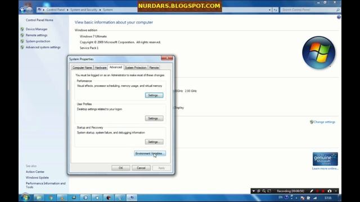Open Help via the question mark icon
This screenshot has height=202, width=360.
tap(339, 17)
